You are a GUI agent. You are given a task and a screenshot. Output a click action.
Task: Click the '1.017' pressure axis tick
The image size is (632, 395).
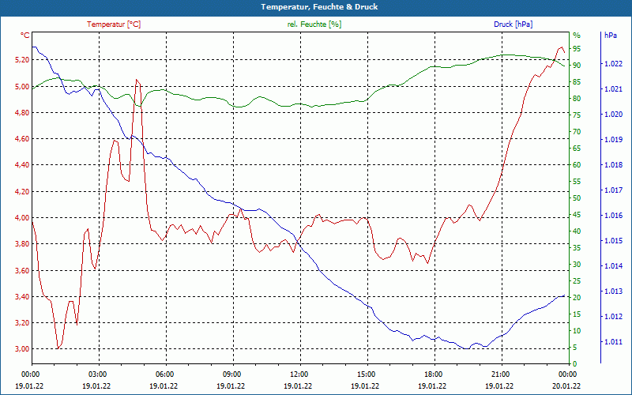[614, 190]
